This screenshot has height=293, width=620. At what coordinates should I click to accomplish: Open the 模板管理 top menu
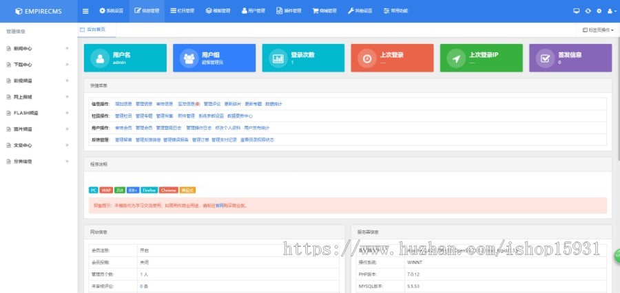tap(218, 11)
